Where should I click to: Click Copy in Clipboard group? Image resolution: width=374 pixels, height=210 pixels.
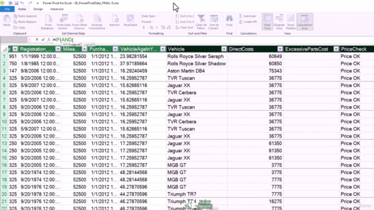[19, 27]
